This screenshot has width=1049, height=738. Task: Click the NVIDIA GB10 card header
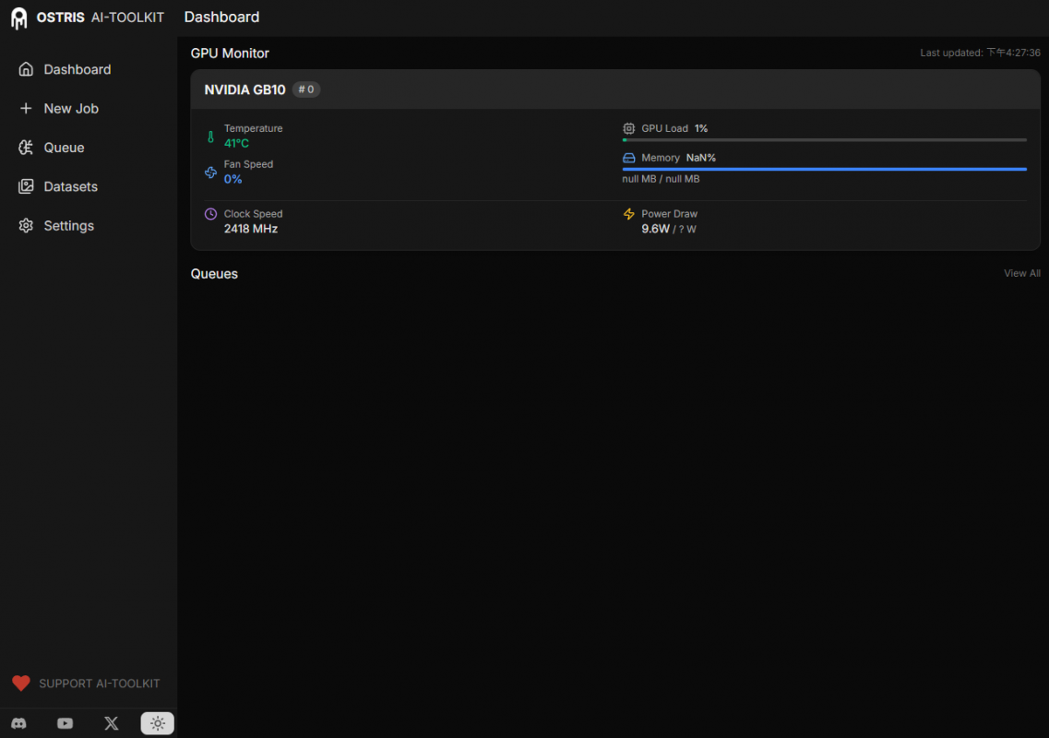pos(614,89)
